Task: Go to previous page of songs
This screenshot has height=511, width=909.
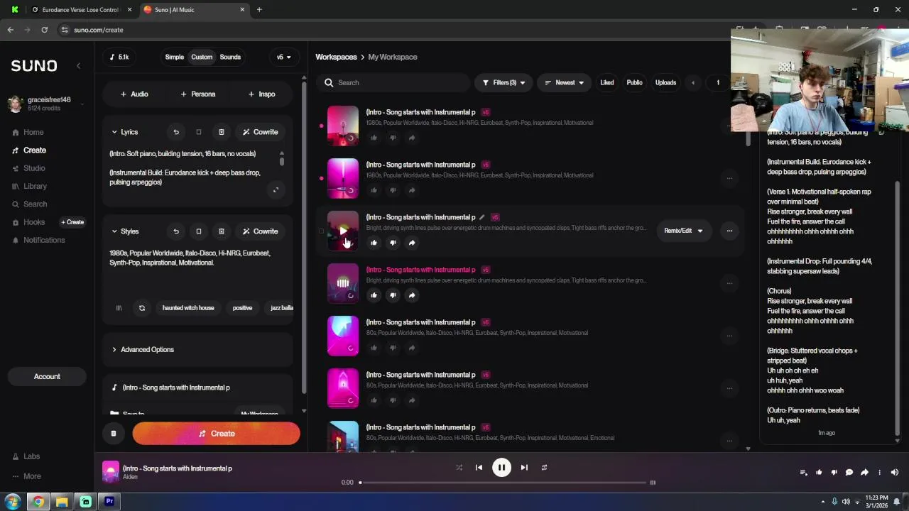Action: (x=693, y=82)
